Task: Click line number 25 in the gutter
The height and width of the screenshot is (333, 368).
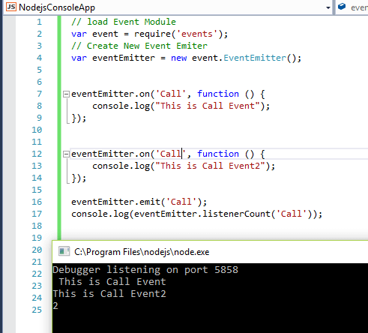Action: pos(37,310)
